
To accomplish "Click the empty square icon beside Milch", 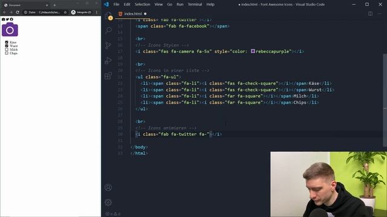I will (7, 49).
